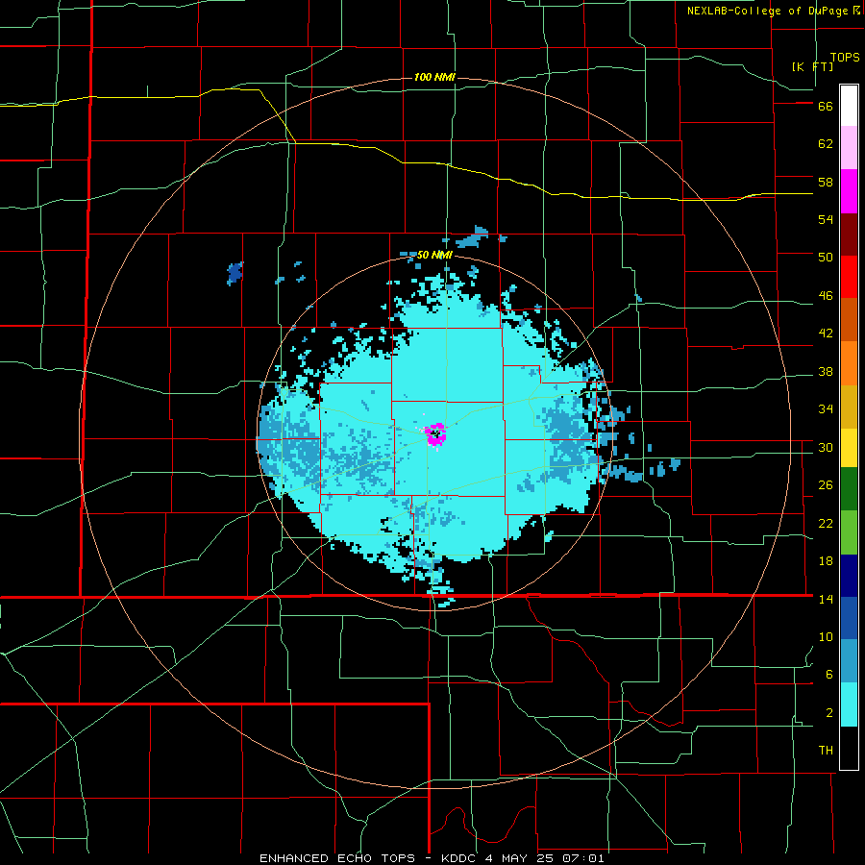Click the '30' legend value

tap(826, 447)
